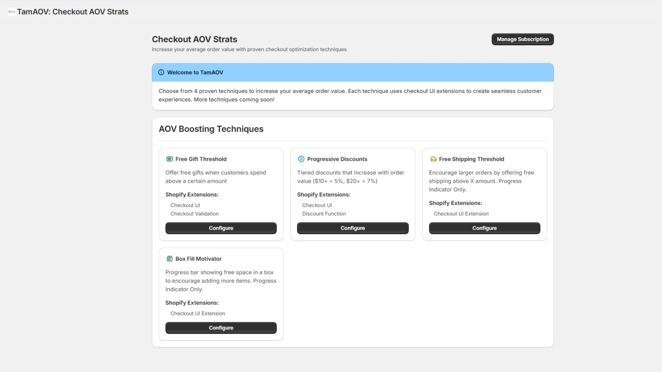Click the Box Fill Motivator box icon

coord(170,259)
